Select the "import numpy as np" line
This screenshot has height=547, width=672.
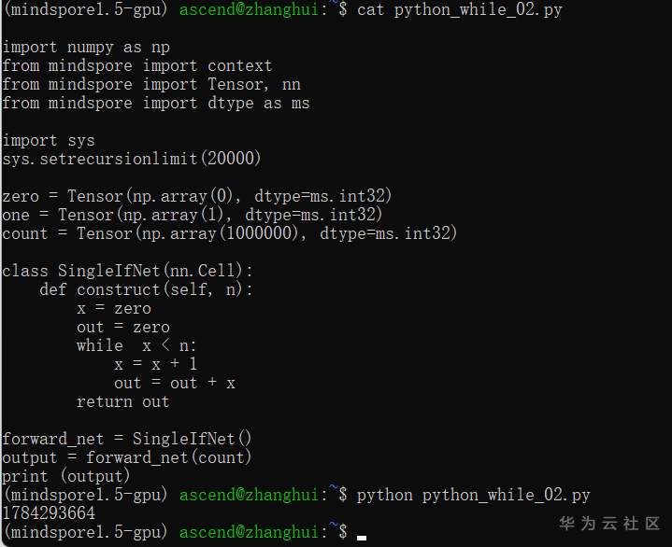coord(86,47)
